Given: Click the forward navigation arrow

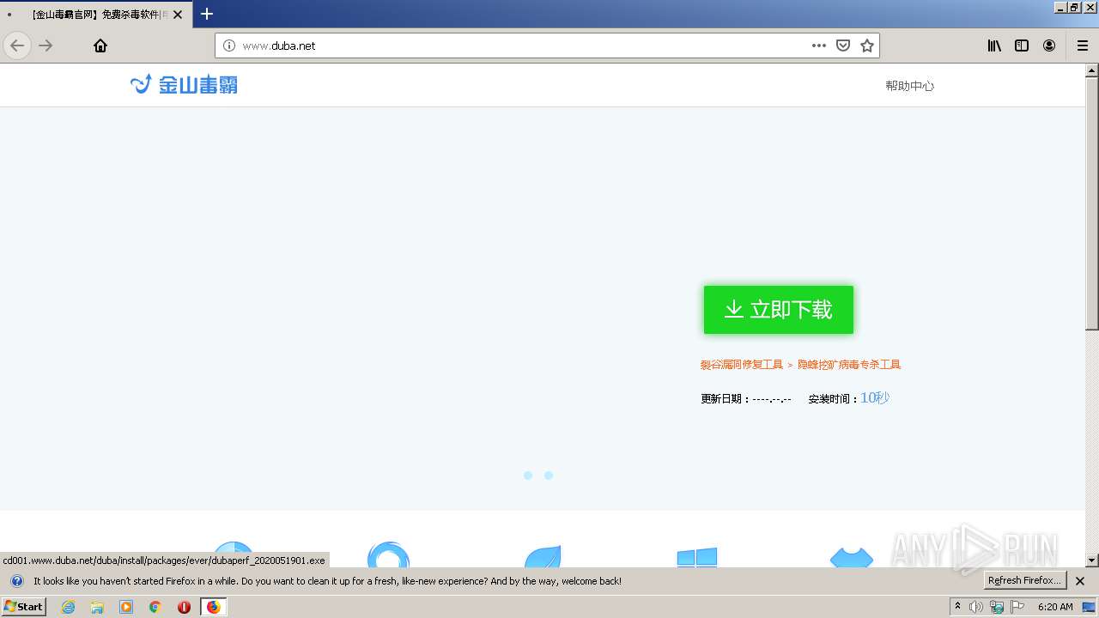Looking at the screenshot, I should point(46,45).
